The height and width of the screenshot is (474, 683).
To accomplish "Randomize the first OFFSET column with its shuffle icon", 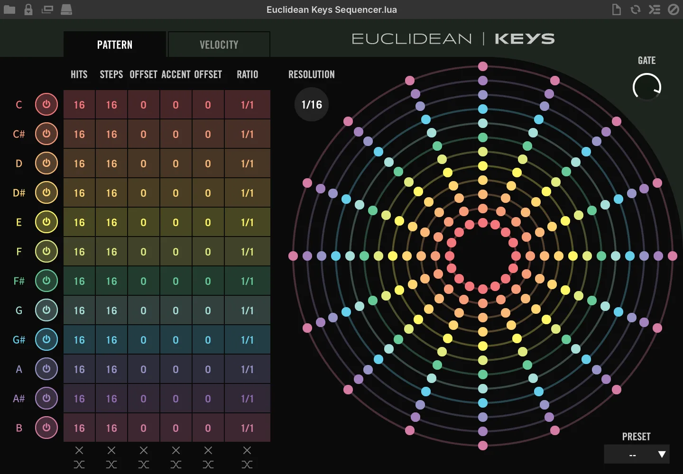I will [x=144, y=465].
